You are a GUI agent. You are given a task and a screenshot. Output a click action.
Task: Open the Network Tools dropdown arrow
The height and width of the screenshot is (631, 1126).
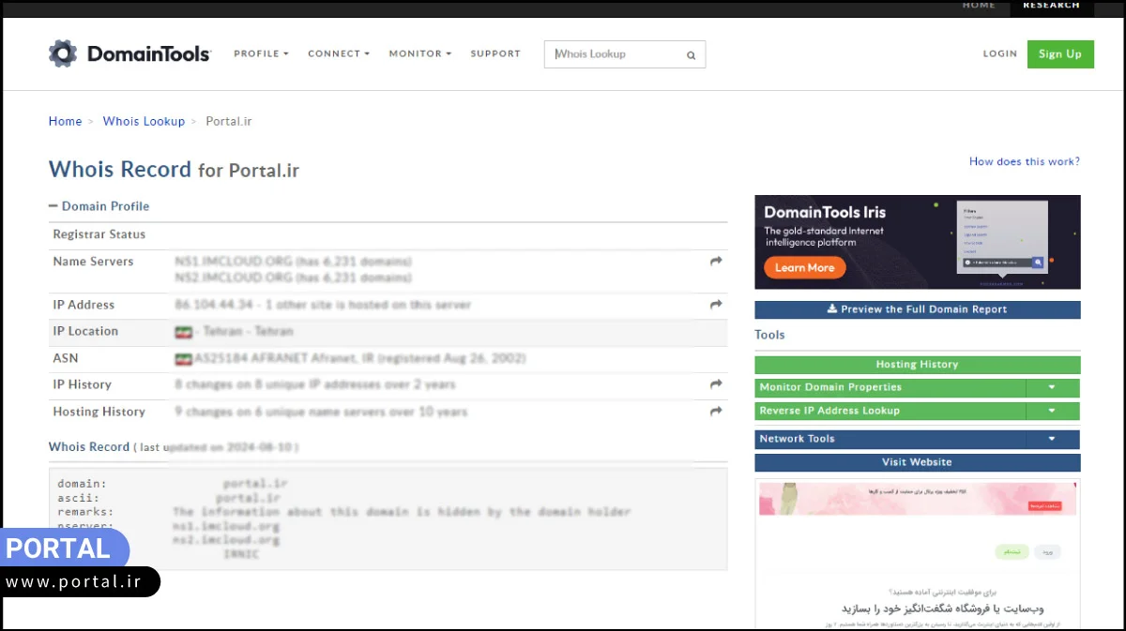(x=1052, y=439)
